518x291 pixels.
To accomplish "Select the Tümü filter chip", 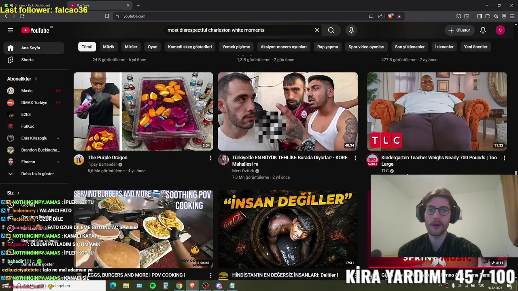I will coord(87,47).
